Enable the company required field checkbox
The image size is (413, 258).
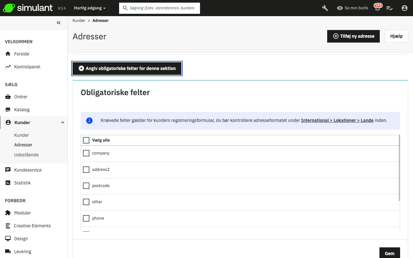click(86, 153)
